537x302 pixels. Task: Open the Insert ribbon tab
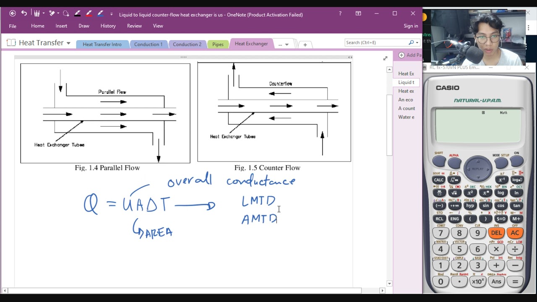pos(61,26)
